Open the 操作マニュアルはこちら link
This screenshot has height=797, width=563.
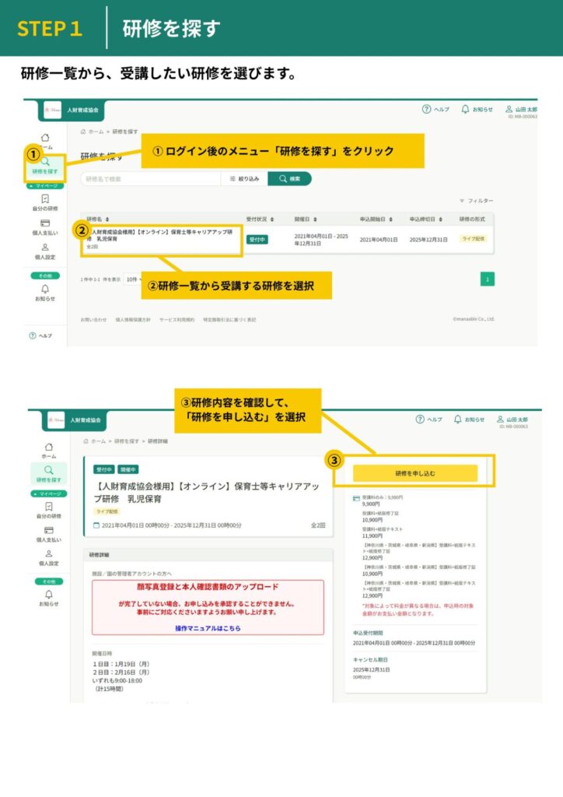click(208, 628)
